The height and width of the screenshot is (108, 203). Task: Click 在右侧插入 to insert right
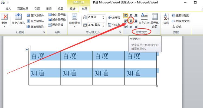click(35, 27)
